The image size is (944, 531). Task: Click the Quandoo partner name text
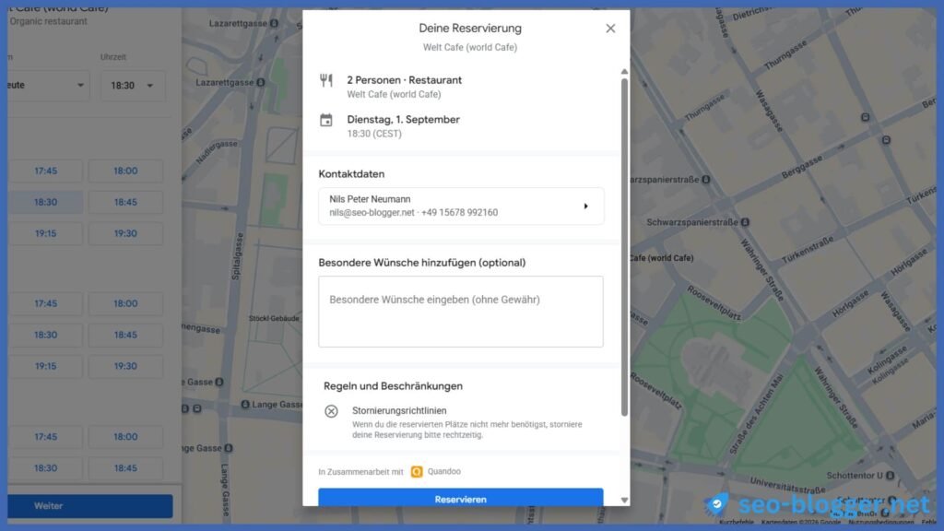coord(443,471)
